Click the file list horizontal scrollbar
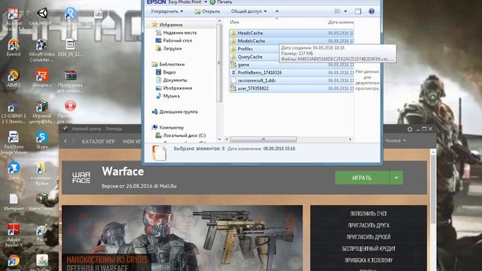This screenshot has height=271, width=482. pyautogui.click(x=263, y=139)
